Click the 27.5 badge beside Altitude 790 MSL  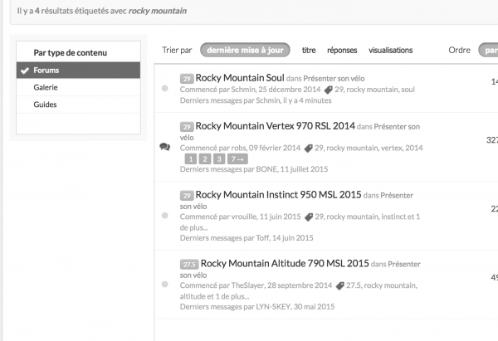(189, 264)
